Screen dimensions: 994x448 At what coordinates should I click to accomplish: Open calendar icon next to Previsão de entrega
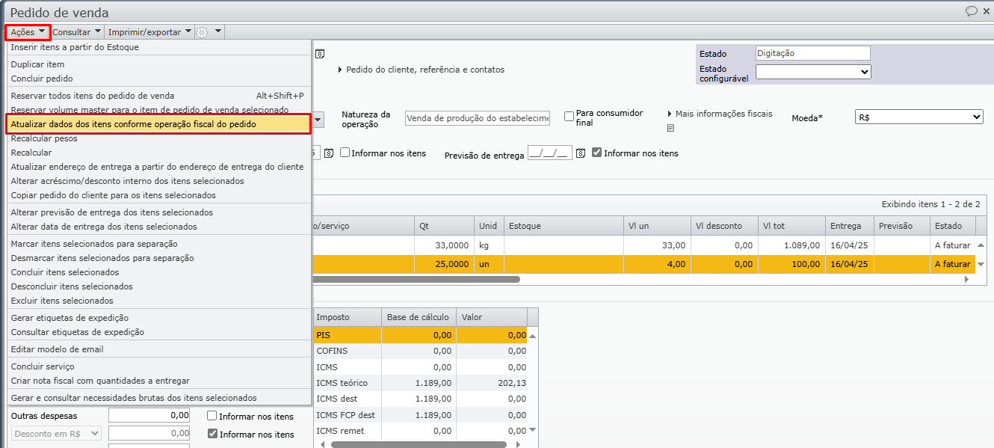point(580,153)
